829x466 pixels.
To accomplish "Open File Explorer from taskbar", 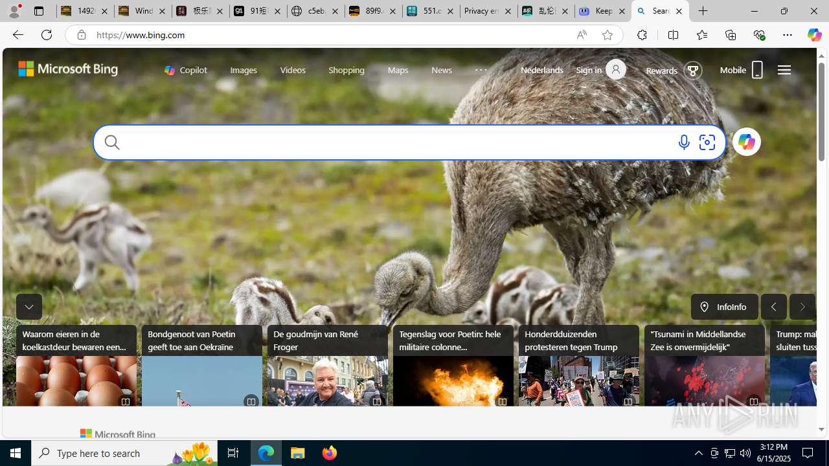I will tap(298, 453).
